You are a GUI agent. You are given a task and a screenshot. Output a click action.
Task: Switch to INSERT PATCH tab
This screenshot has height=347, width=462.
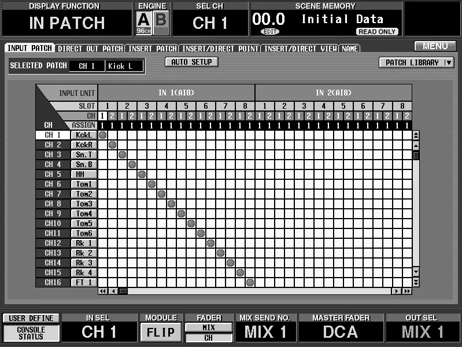click(x=153, y=49)
